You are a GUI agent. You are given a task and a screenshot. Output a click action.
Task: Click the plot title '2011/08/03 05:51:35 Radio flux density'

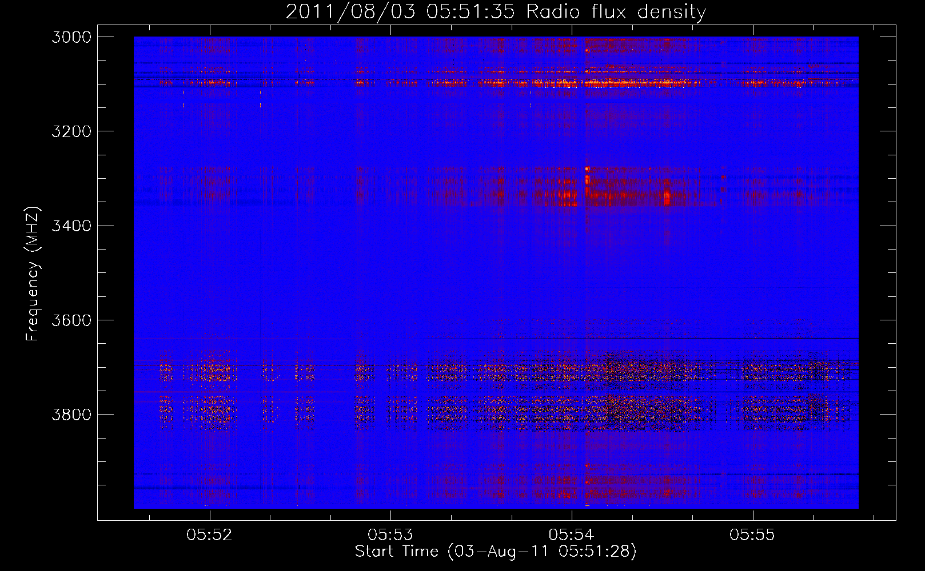tap(496, 12)
